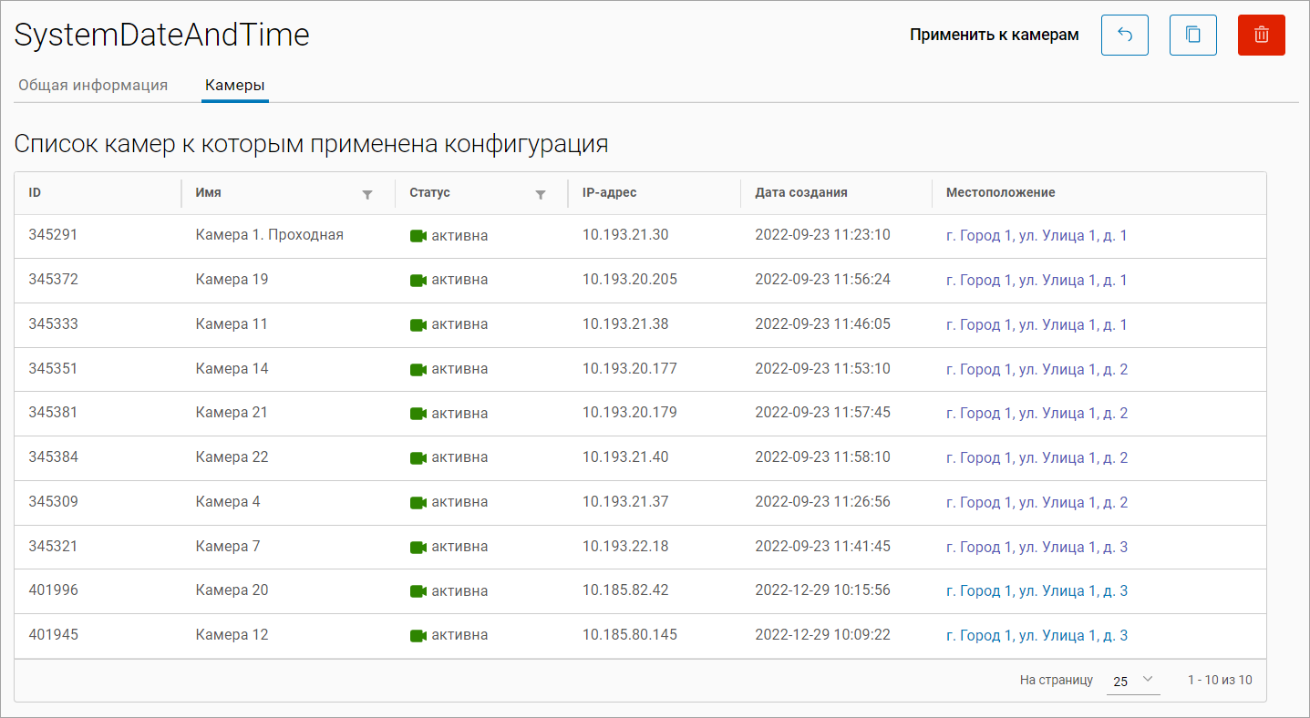
Task: Open the filter icon in Имя column
Action: coord(367,194)
